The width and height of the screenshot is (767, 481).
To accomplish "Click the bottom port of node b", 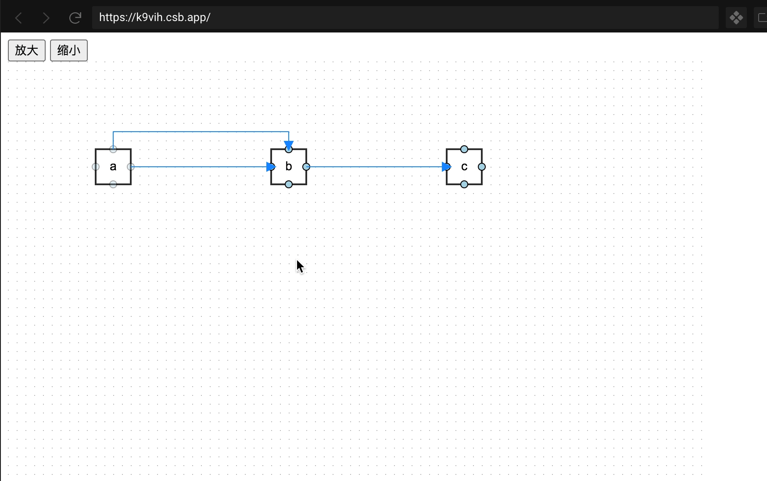I will click(289, 184).
